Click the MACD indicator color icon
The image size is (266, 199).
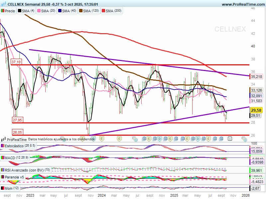[3, 157]
